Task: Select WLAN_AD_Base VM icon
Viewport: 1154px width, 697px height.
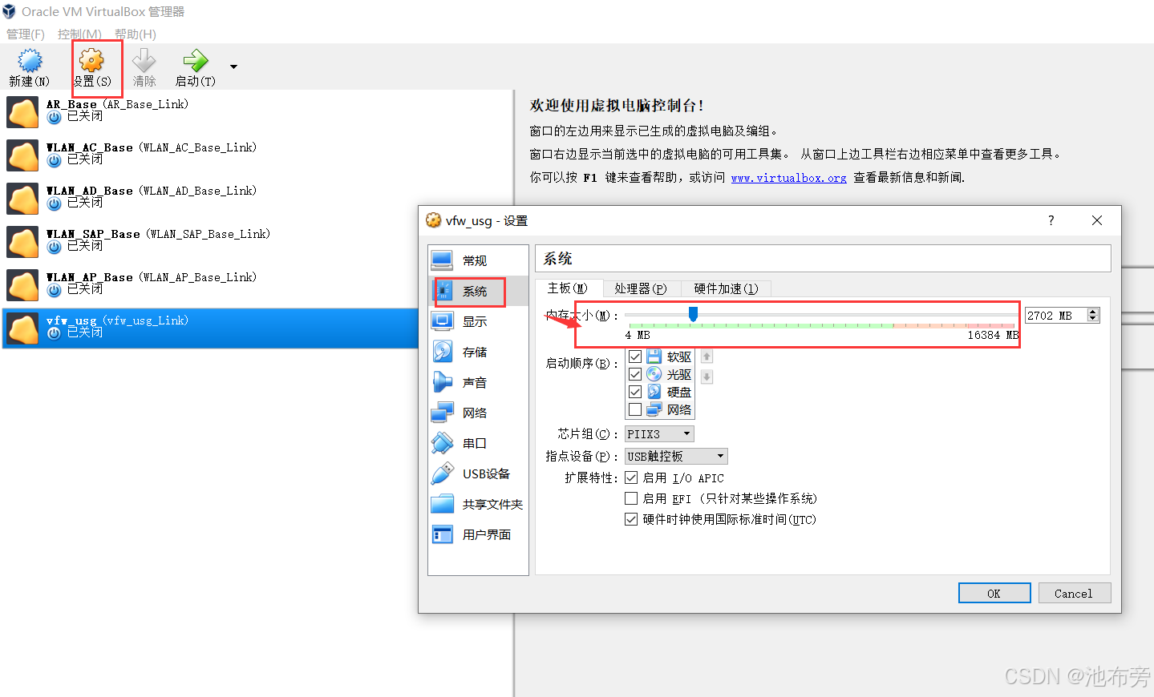Action: click(x=22, y=199)
